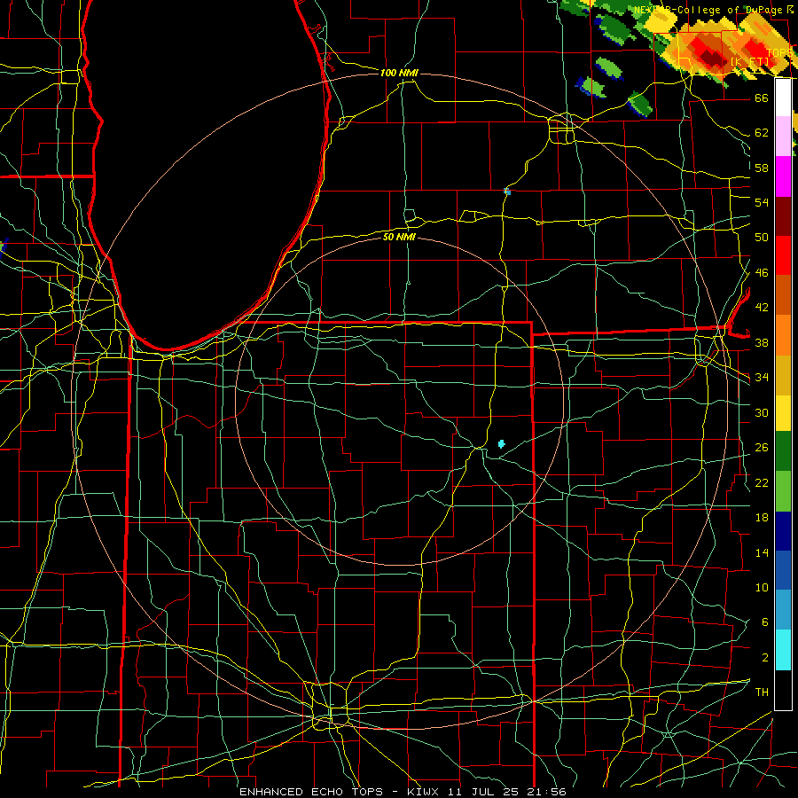Click the "26" legend value
Viewport: 798px width, 798px height.
[x=762, y=448]
